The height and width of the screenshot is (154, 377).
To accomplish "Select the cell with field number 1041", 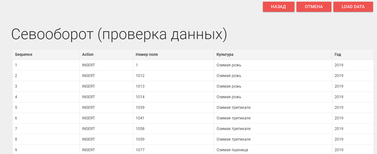I will (x=140, y=118).
